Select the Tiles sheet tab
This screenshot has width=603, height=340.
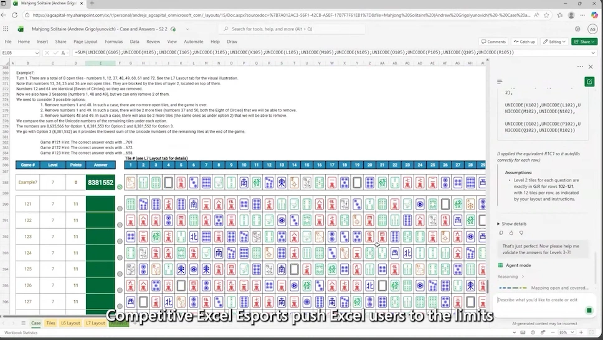(50, 323)
